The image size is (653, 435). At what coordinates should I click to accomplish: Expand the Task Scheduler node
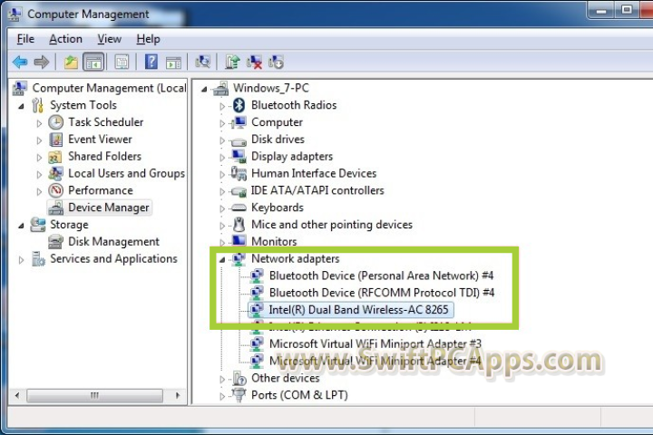click(39, 123)
